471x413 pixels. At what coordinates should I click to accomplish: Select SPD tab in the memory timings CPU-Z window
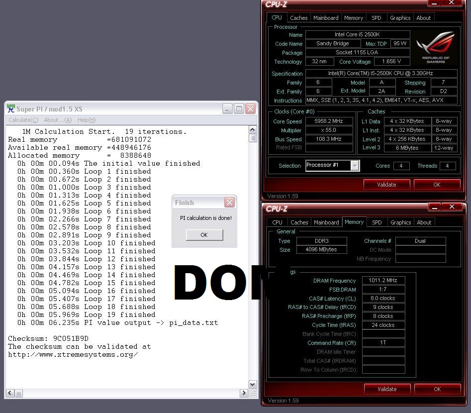(377, 222)
